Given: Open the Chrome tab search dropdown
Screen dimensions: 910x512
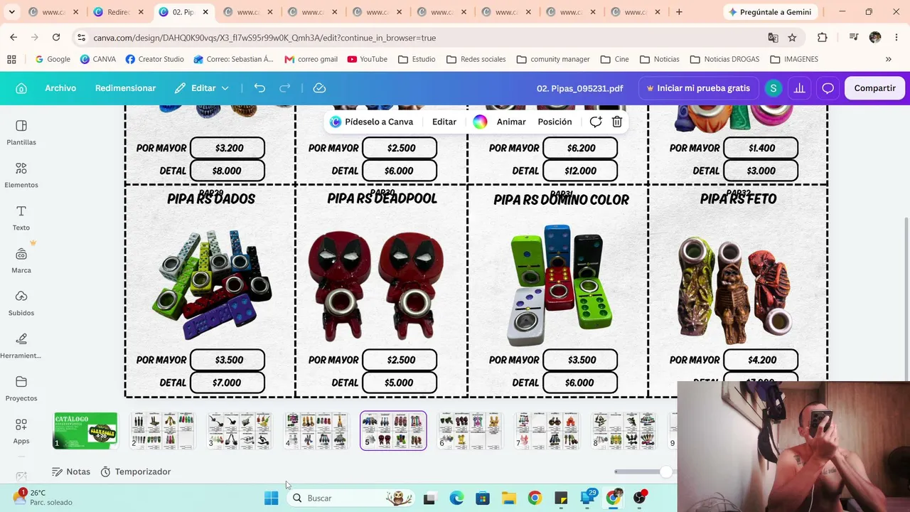Looking at the screenshot, I should [11, 12].
